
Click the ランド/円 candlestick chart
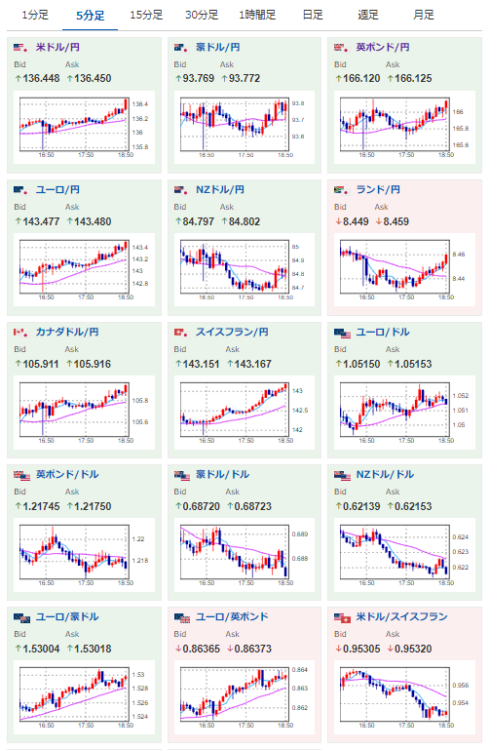[x=401, y=270]
